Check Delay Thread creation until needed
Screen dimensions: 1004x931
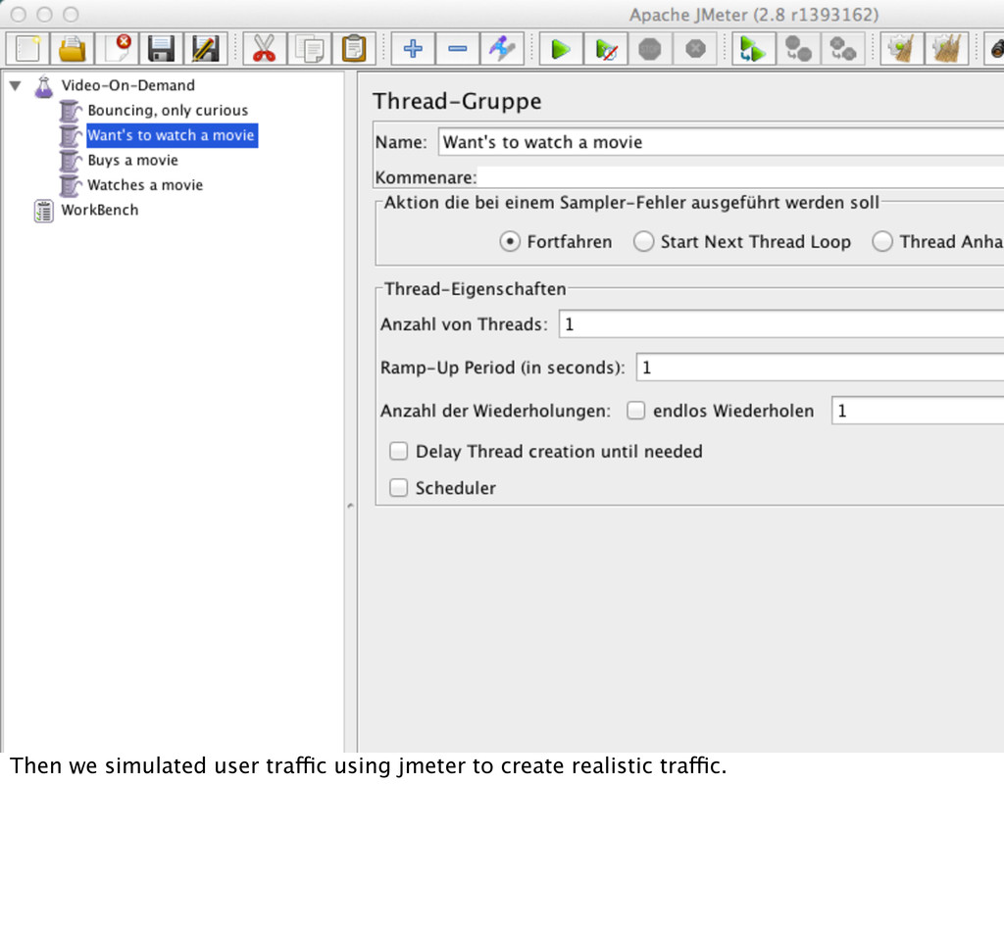click(398, 452)
